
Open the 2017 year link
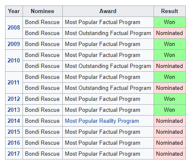[x=14, y=154]
